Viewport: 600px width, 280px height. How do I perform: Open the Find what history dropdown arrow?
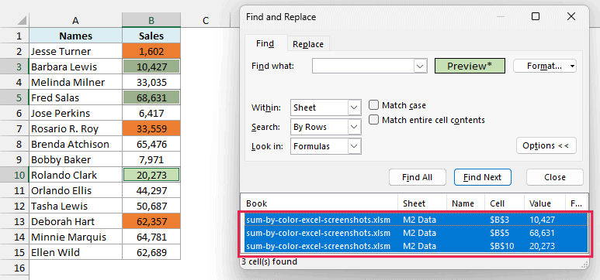click(x=420, y=66)
